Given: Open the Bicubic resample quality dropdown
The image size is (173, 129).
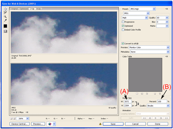Looking at the screenshot, I should coord(158,106).
